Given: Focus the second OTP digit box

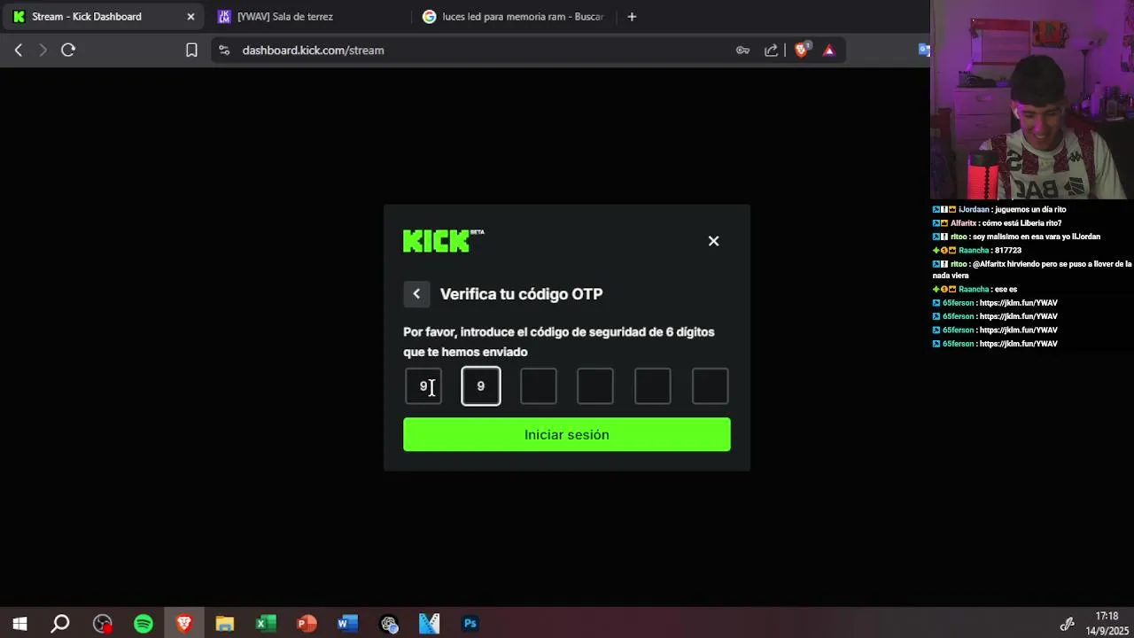Looking at the screenshot, I should [x=481, y=386].
